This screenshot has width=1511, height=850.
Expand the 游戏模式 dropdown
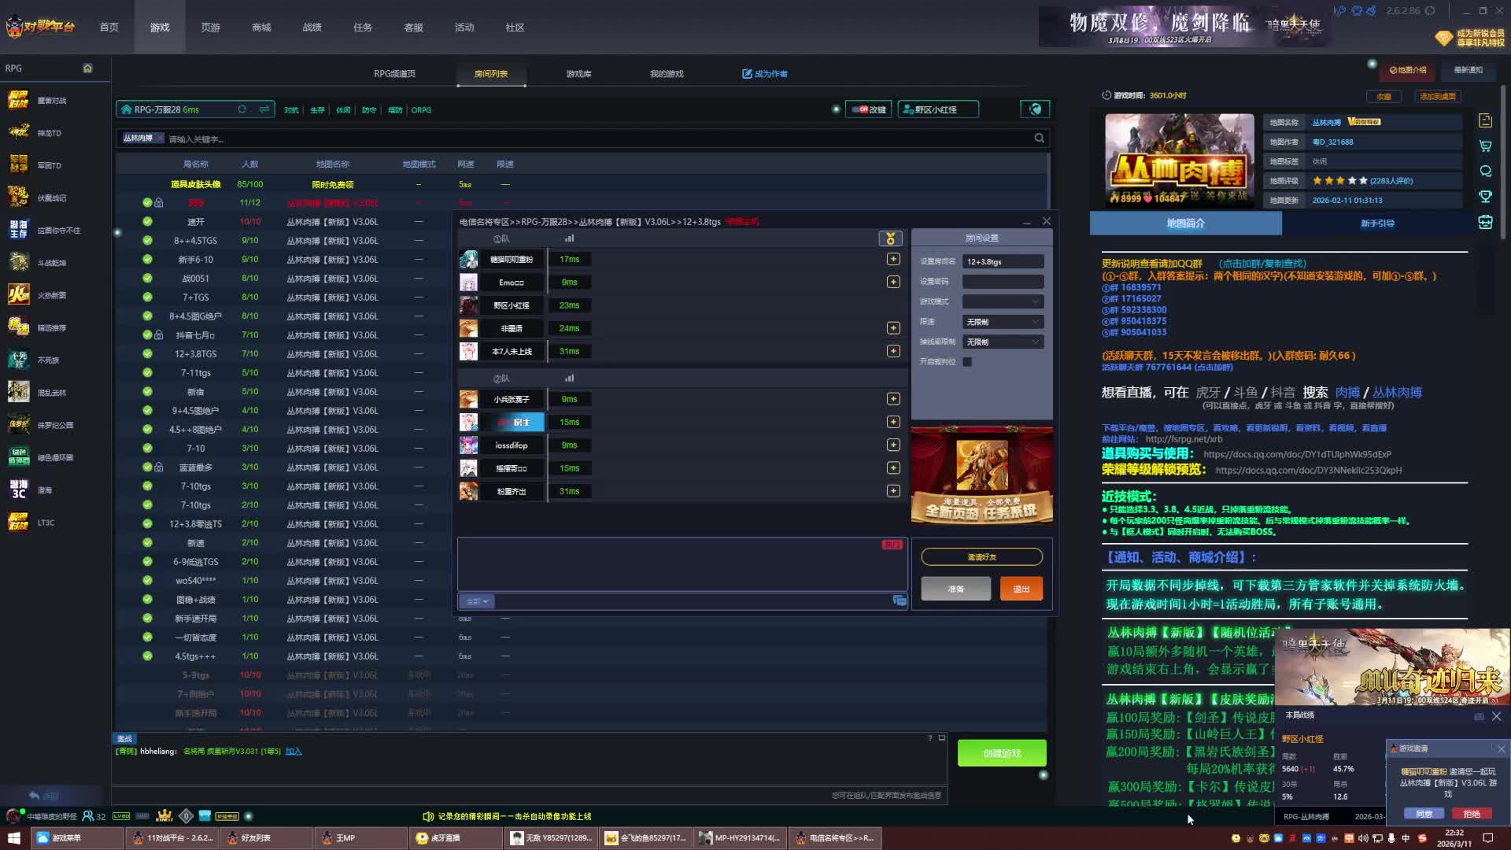click(x=1003, y=301)
